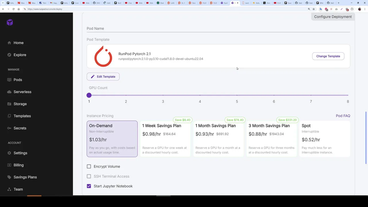The image size is (368, 207).
Task: Click the runpod/pytorch image name text
Action: click(x=161, y=59)
